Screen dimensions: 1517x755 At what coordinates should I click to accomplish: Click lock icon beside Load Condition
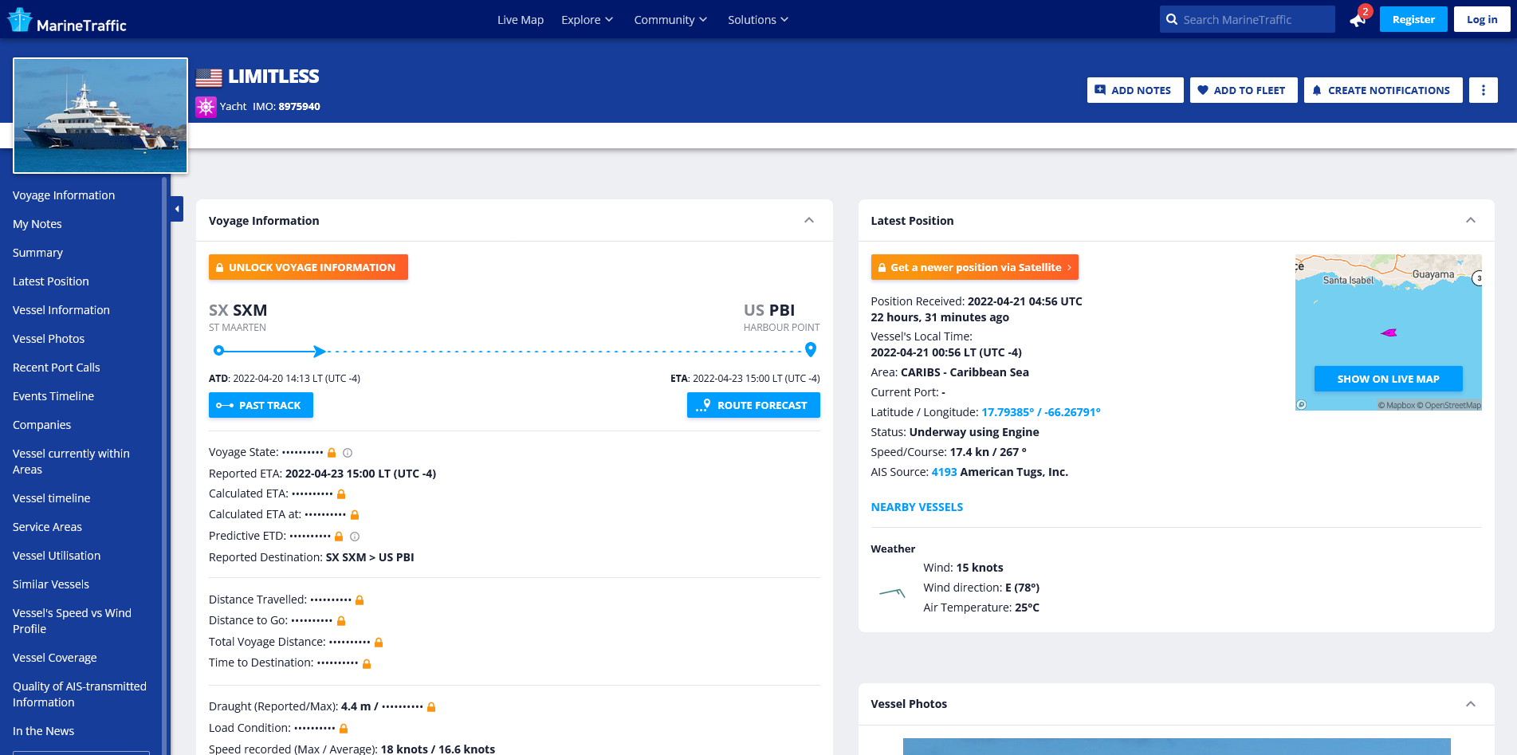coord(344,729)
